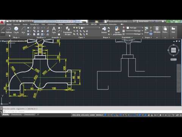Select the Rotate tool in Modificar panel
182x137 pixels.
[38, 28]
